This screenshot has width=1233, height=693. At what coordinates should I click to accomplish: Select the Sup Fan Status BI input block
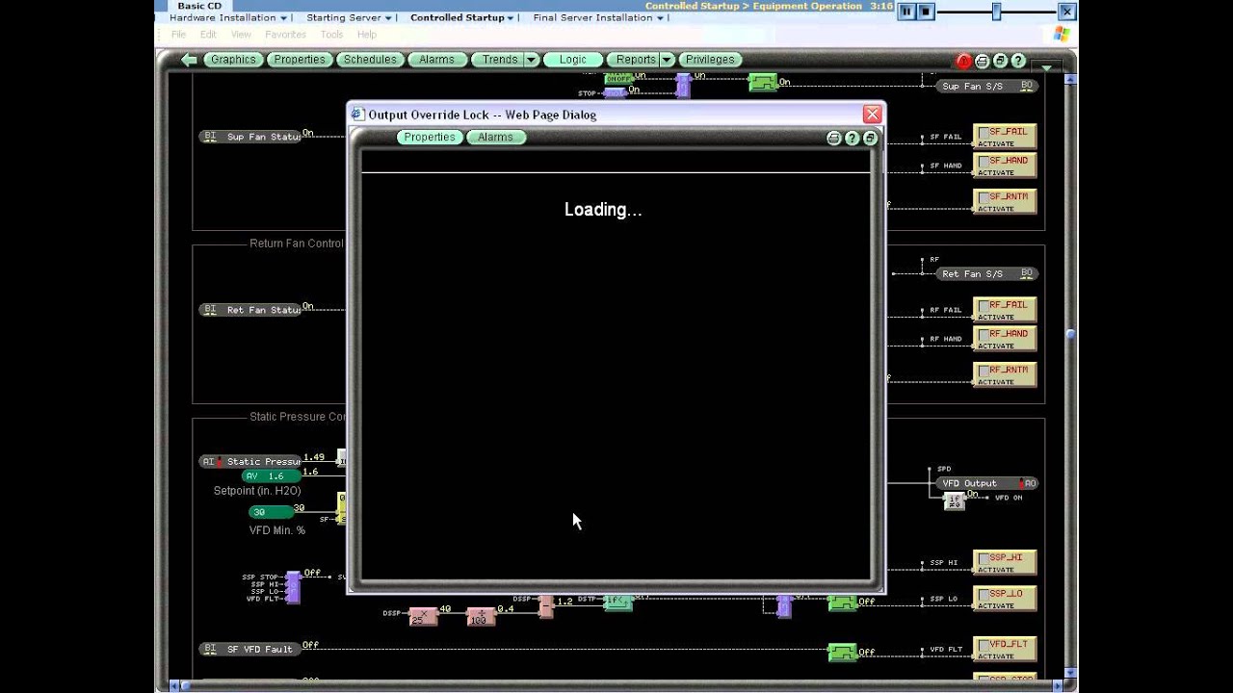pos(250,137)
